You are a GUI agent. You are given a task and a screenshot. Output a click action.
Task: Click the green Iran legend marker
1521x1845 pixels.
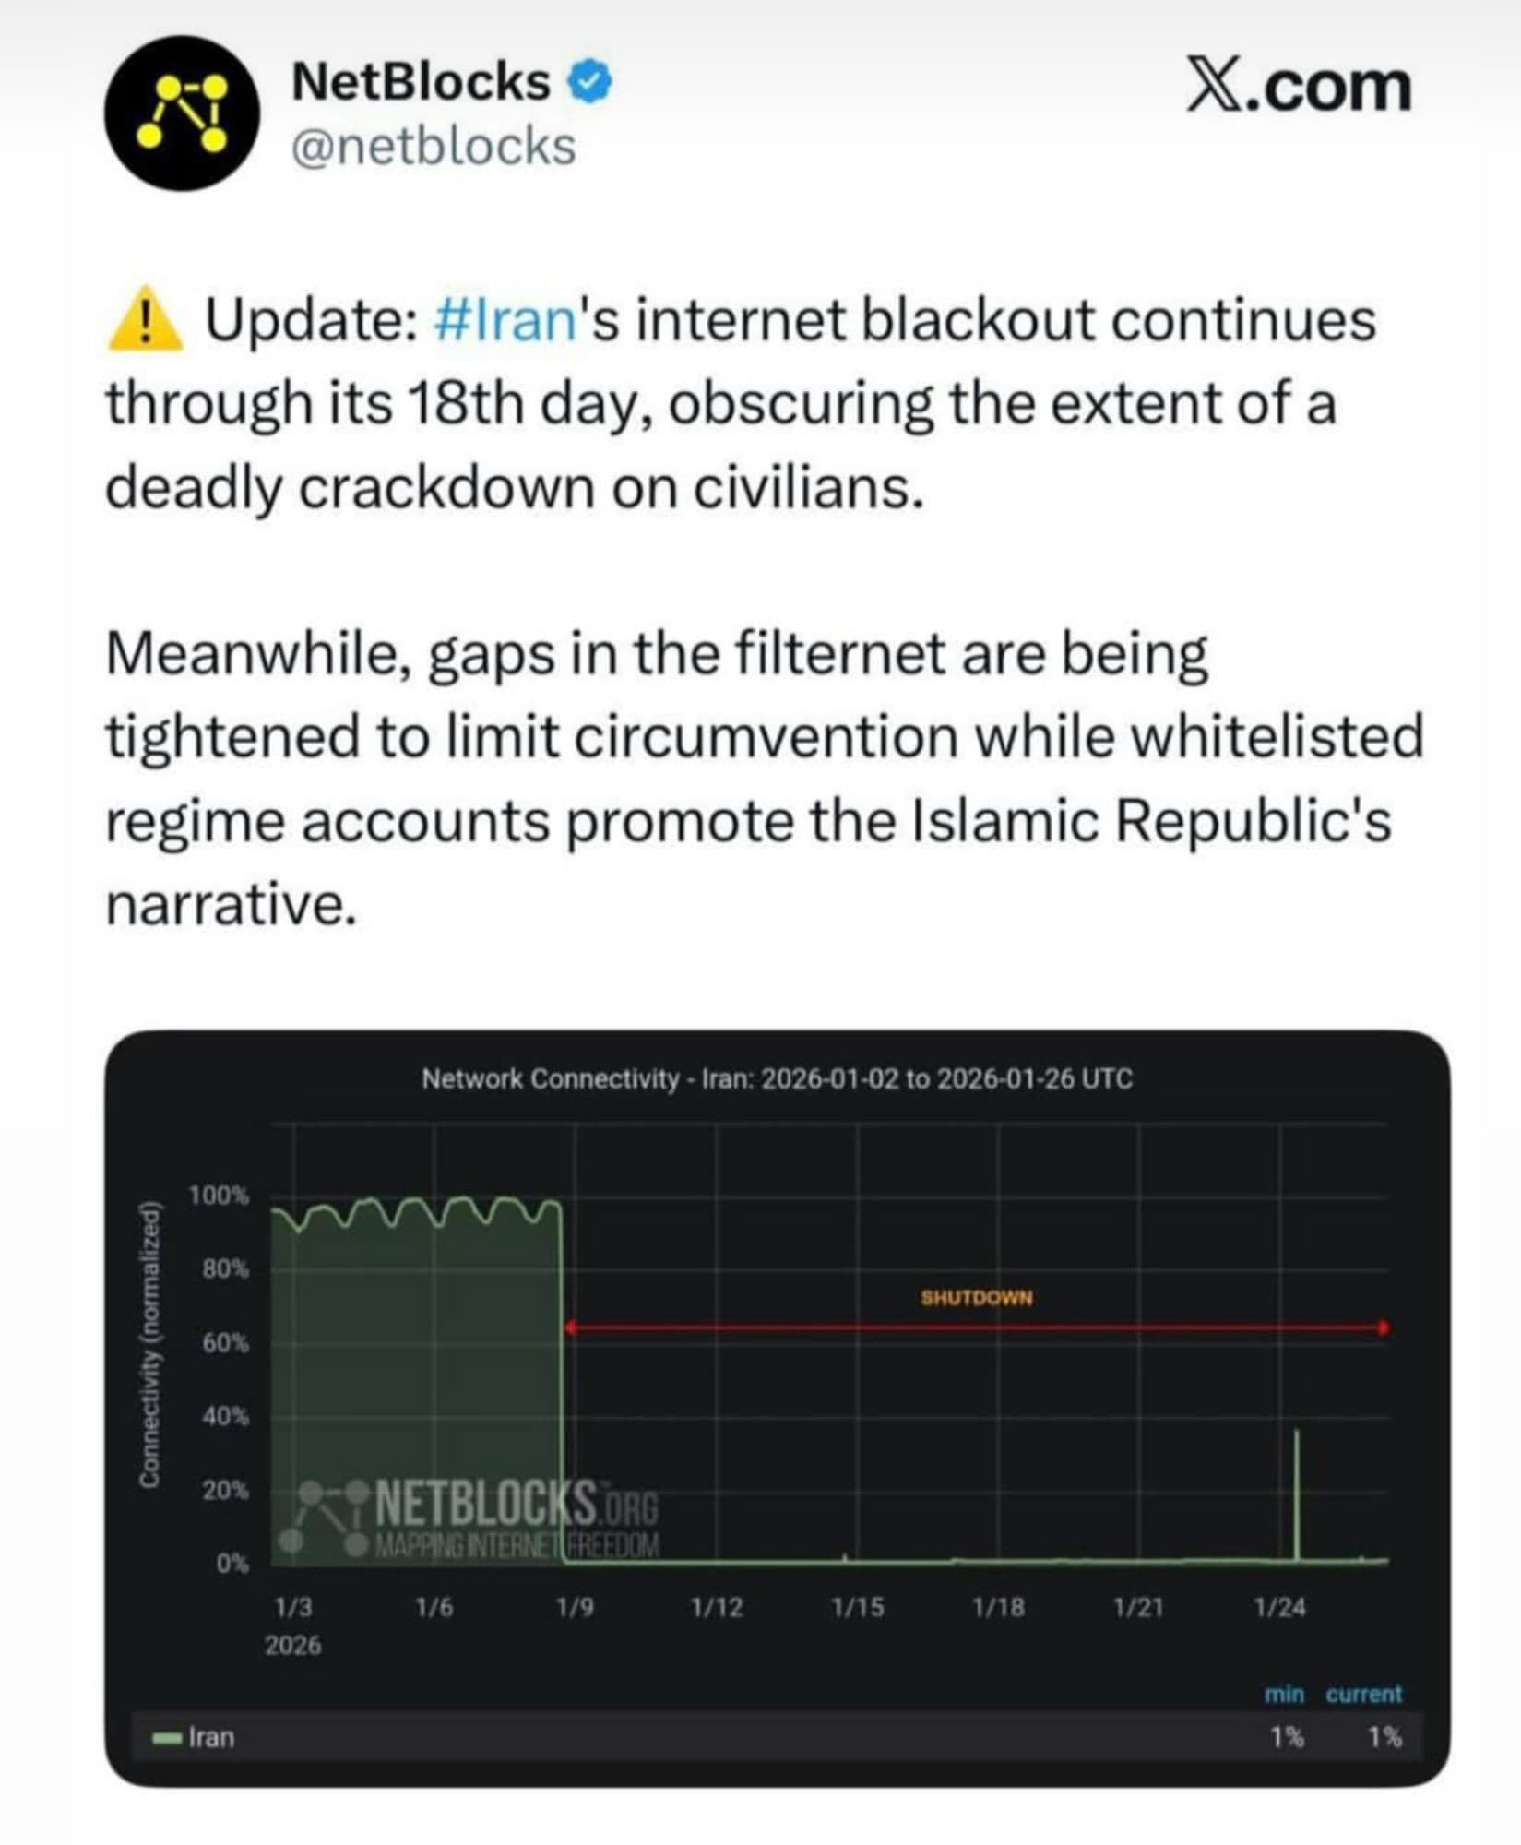[167, 1738]
